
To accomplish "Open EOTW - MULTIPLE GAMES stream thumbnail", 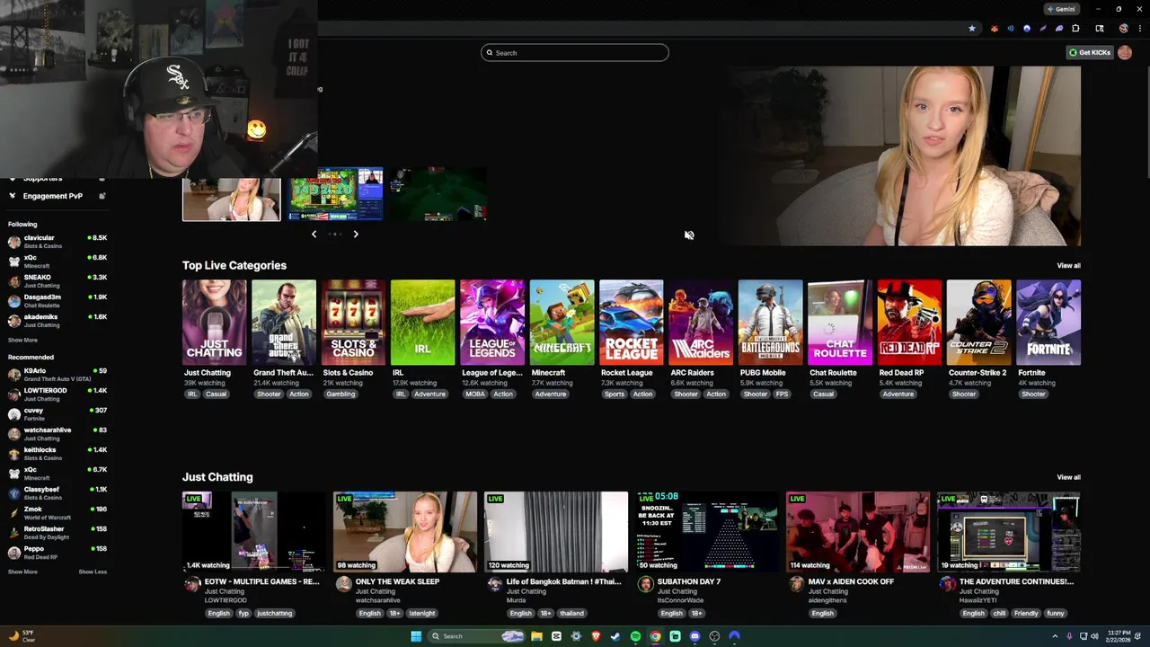I will point(254,532).
